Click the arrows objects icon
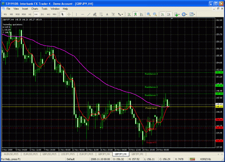225x162 pixels. [119, 14]
